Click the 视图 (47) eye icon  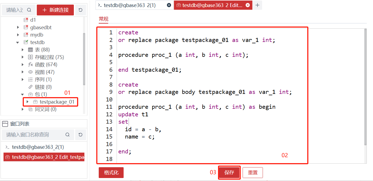(x=31, y=72)
